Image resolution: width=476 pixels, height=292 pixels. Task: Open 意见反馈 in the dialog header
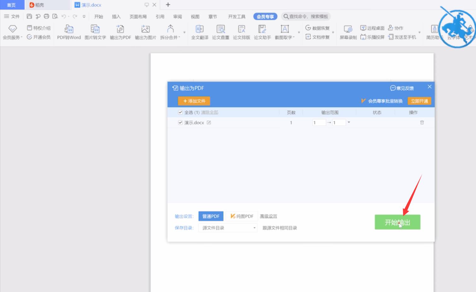[402, 88]
